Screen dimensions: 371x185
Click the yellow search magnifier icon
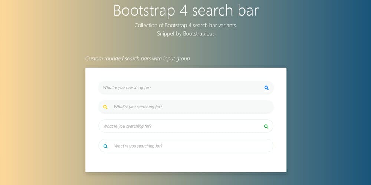(105, 107)
